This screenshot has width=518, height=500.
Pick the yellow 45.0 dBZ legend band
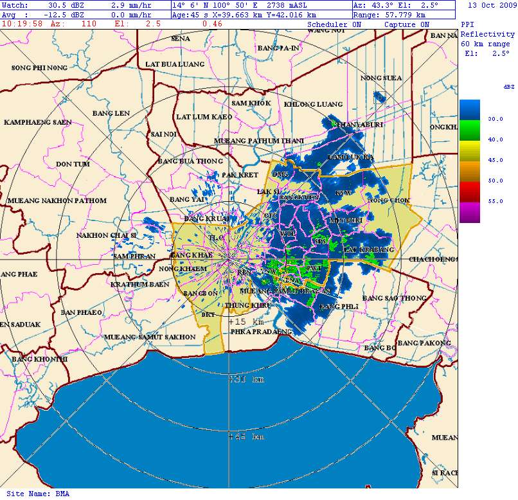coord(469,151)
